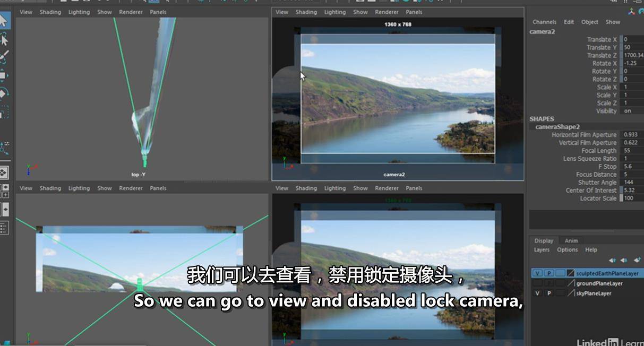Toggle the Outliner list layout icon
Screen dimensions: 644x346
pyautogui.click(x=3, y=228)
